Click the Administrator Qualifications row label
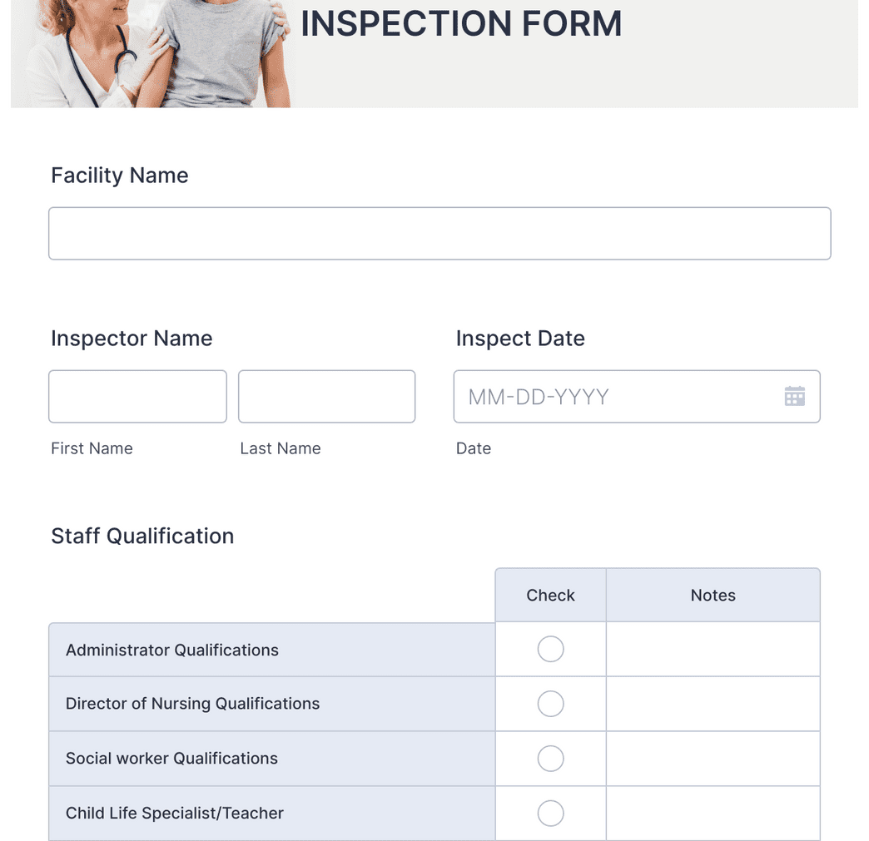The width and height of the screenshot is (869, 841). (x=171, y=649)
